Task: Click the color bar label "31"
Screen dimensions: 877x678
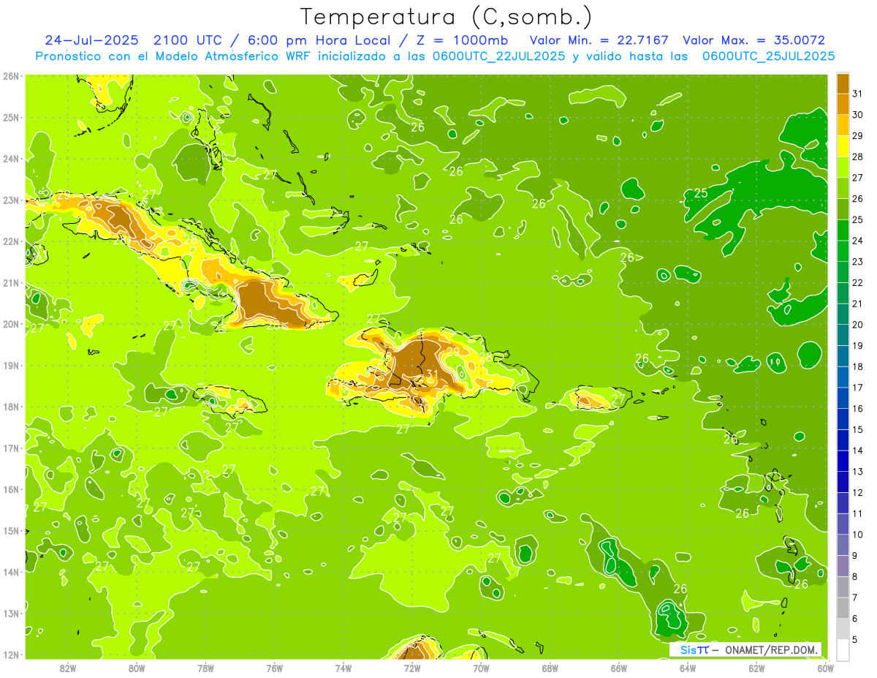Action: [857, 94]
